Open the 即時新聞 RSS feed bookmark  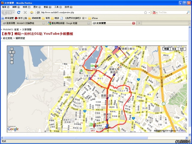34,18
